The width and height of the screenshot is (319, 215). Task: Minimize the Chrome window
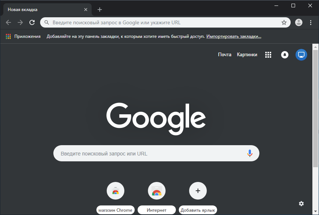tap(276, 6)
